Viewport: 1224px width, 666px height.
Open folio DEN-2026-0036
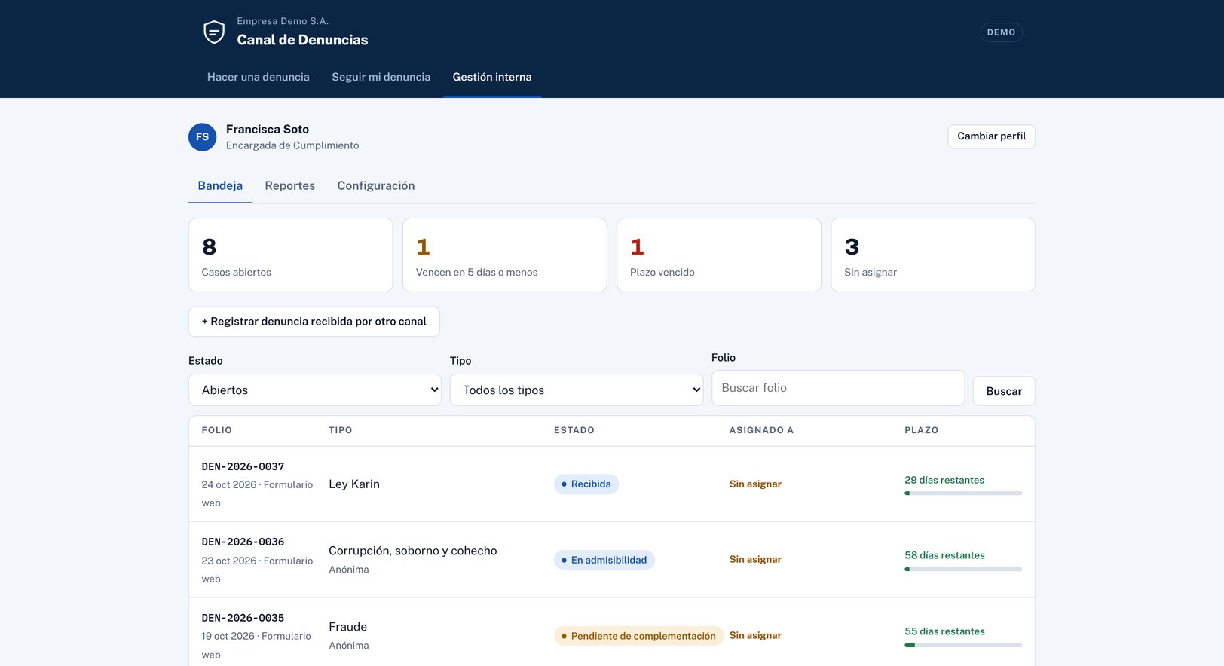(243, 542)
